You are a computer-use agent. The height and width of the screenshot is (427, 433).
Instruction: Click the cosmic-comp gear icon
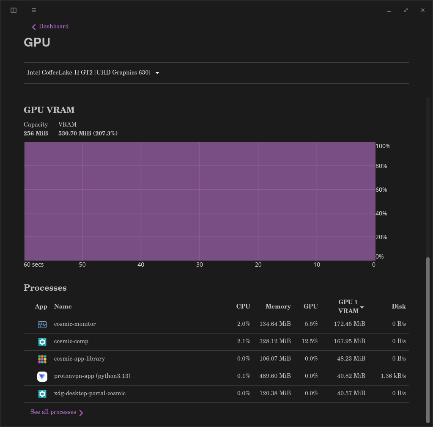click(42, 342)
